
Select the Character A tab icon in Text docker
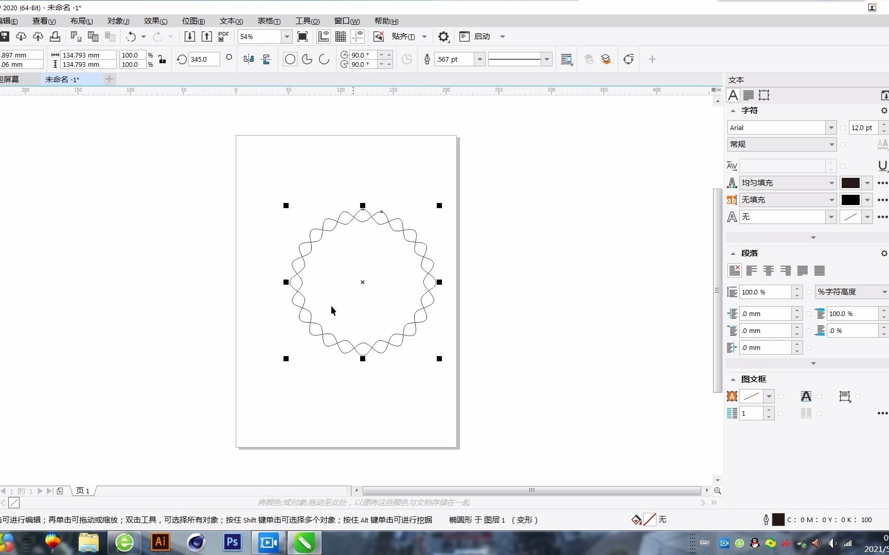click(733, 95)
